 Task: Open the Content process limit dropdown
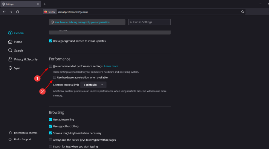93,85
